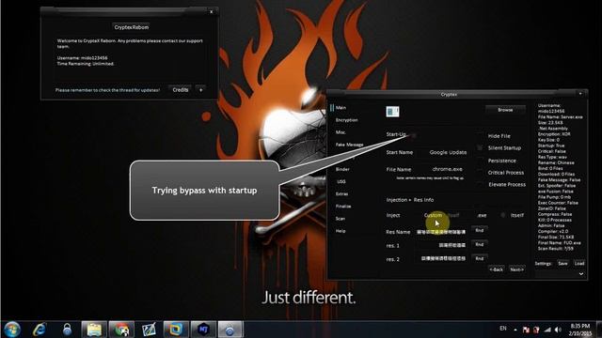Select the Main tab in Cryptex sidebar
602x338 pixels.
341,108
